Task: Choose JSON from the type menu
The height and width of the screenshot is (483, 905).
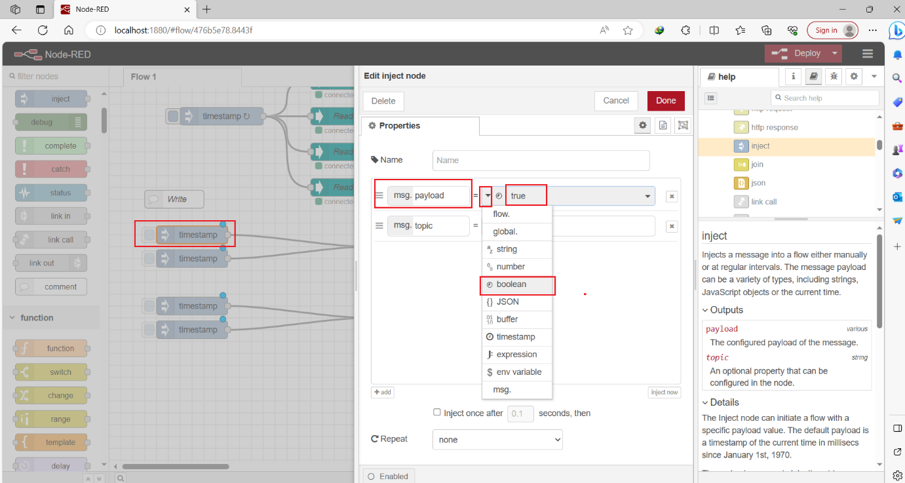Action: 517,302
